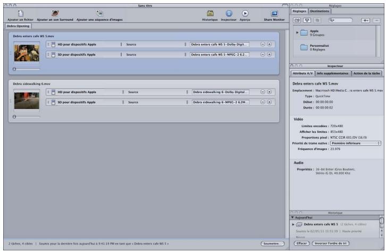Click the Soumettre button
This screenshot has width=386, height=252.
(x=271, y=243)
